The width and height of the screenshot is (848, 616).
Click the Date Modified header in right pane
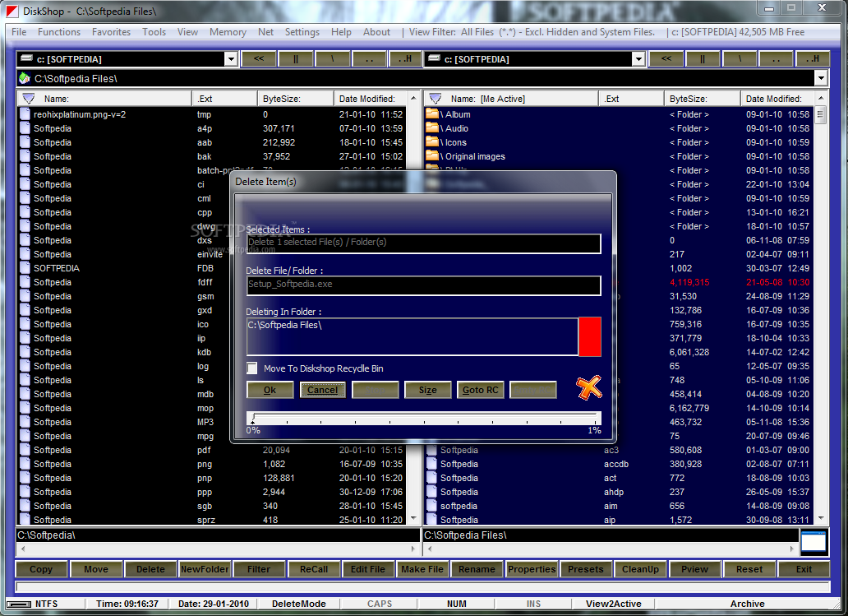click(x=776, y=99)
